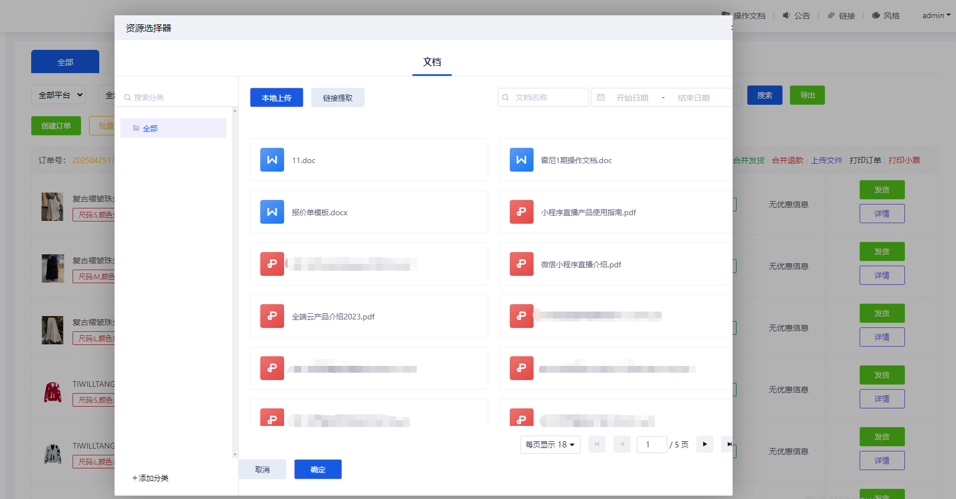
Task: Click the PDF icon for 全端云产品介绍2023.pdf
Action: coord(272,316)
